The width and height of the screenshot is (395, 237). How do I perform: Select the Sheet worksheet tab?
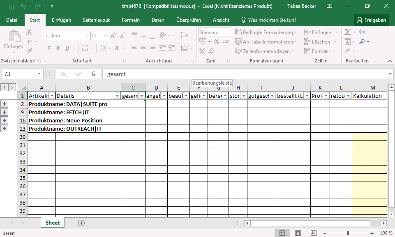click(53, 223)
